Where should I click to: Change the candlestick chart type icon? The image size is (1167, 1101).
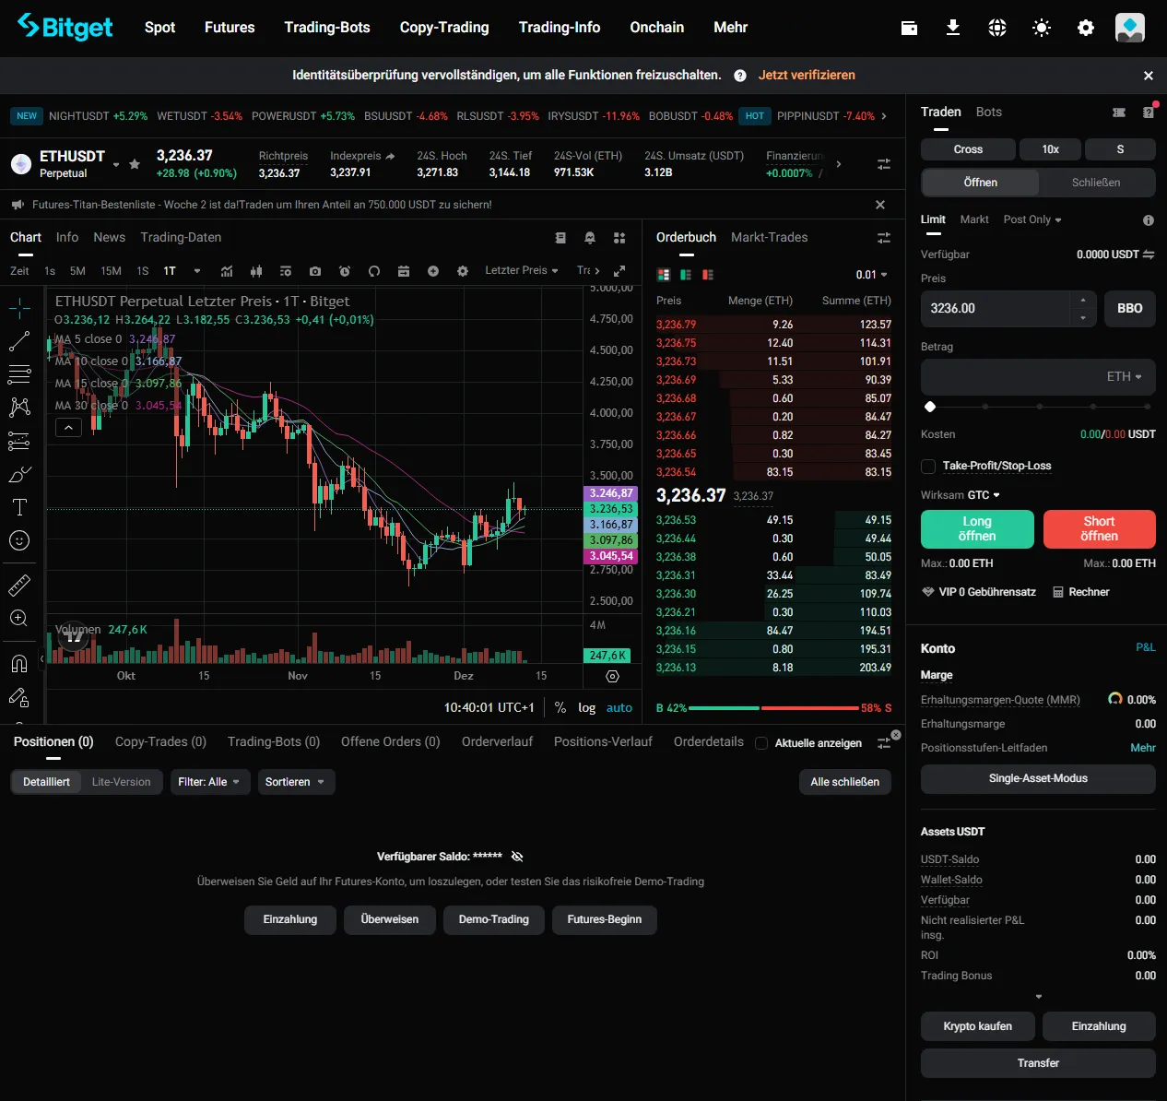tap(256, 271)
